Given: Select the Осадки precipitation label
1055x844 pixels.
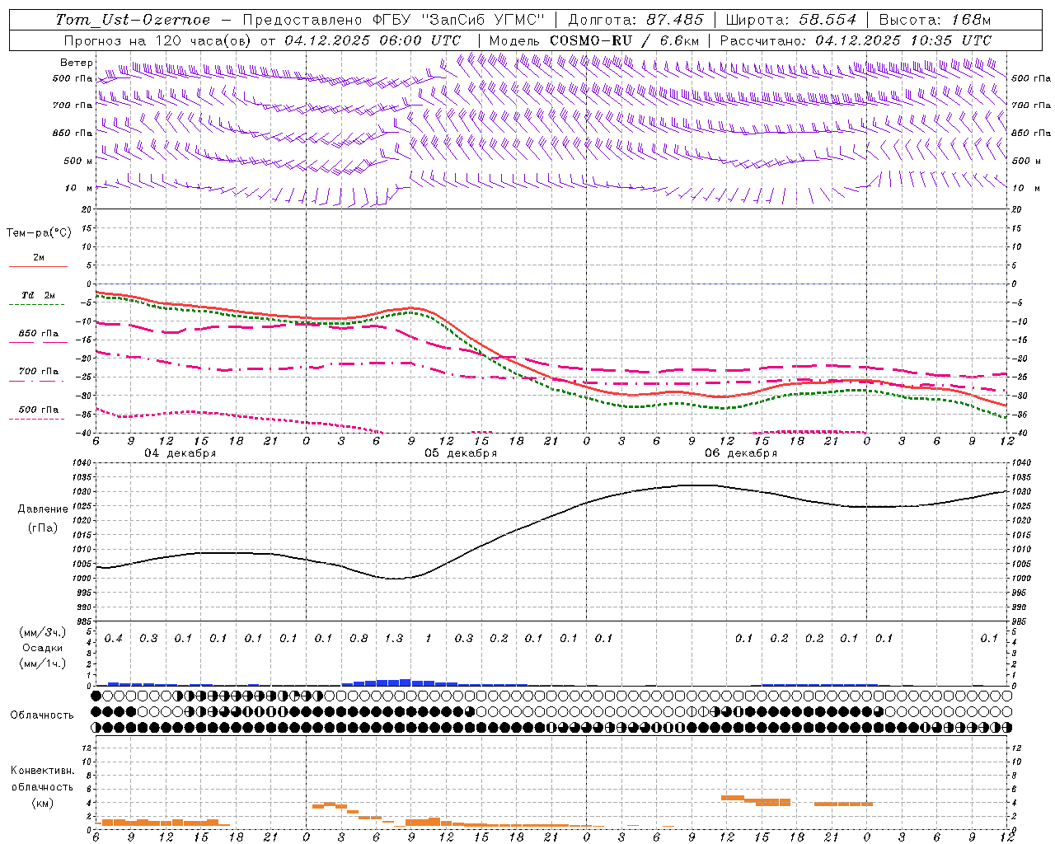Looking at the screenshot, I should pos(43,648).
